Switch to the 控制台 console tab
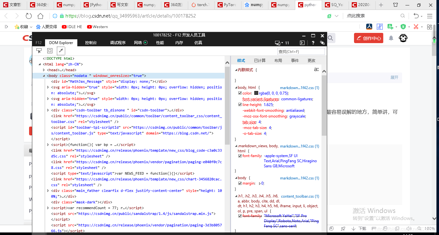This screenshot has height=235, width=439. point(91,42)
